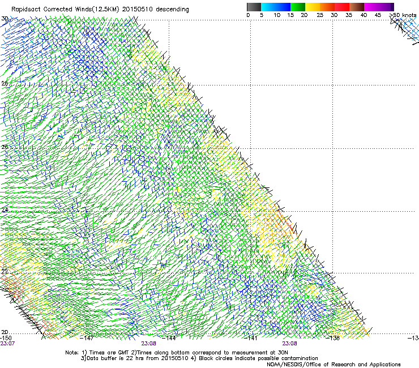
Task: Click the yellow 20-25 knots legend swatch
Action: coord(313,7)
